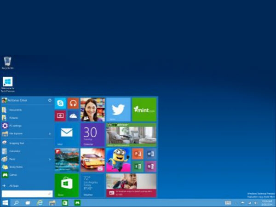Open File Explorer from the taskbar
Image resolution: width=276 pixels, height=207 pixels.
pos(52,203)
